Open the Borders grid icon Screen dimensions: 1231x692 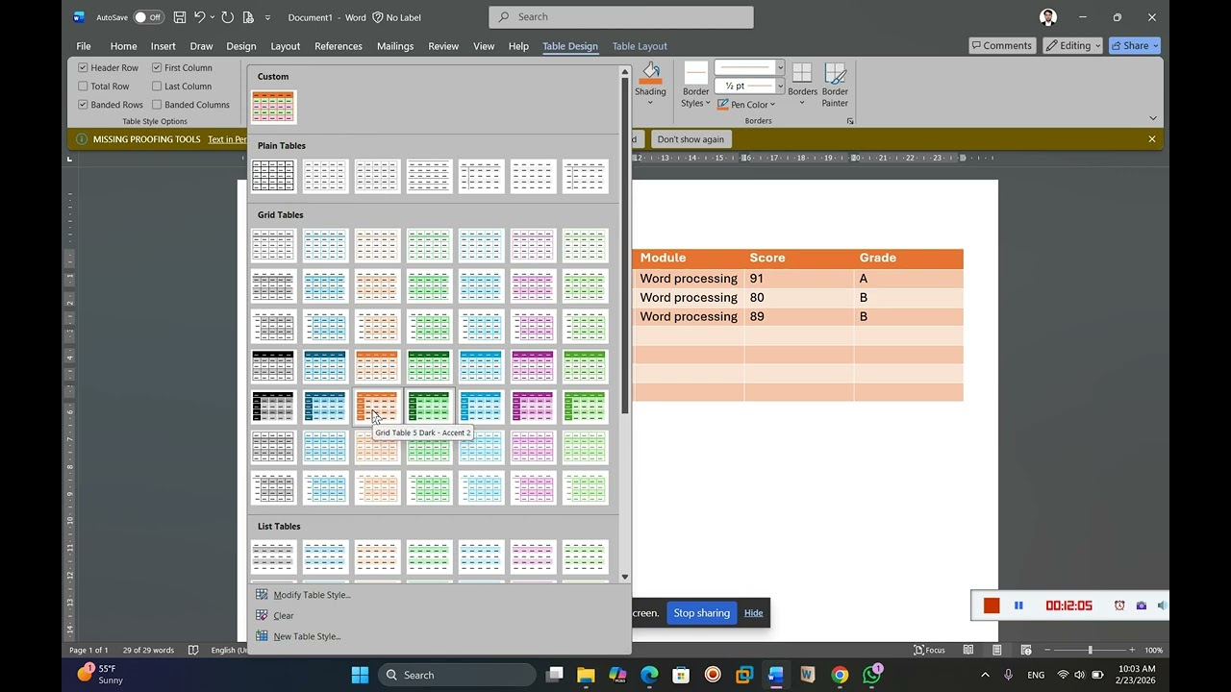click(x=802, y=74)
